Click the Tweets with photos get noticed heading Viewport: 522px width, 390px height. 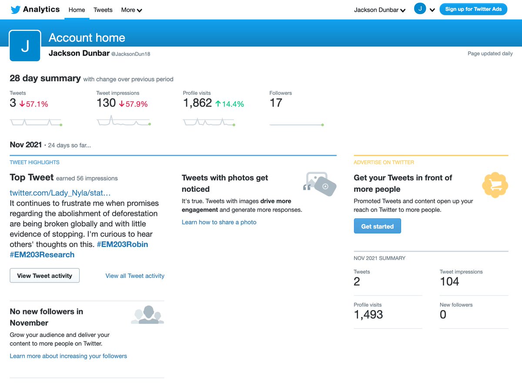click(x=225, y=183)
